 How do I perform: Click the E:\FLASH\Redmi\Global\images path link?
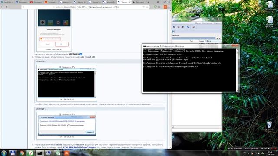coord(79,147)
